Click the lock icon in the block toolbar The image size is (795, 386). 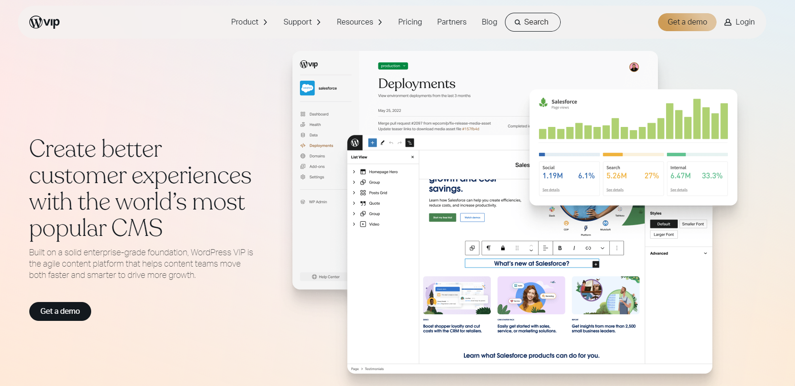503,248
